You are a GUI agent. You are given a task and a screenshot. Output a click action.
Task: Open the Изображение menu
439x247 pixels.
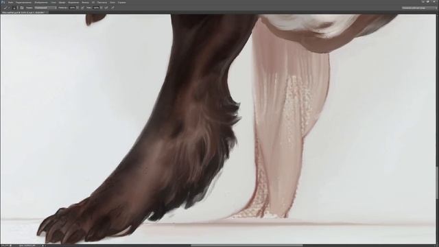tap(41, 3)
